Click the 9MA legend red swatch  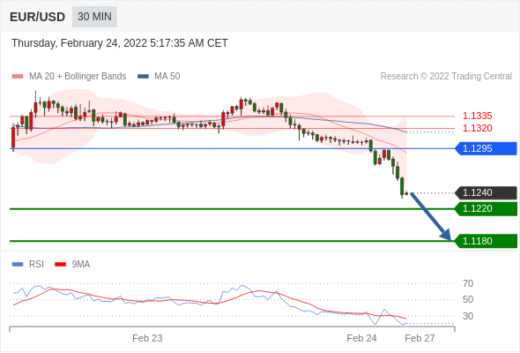click(60, 265)
